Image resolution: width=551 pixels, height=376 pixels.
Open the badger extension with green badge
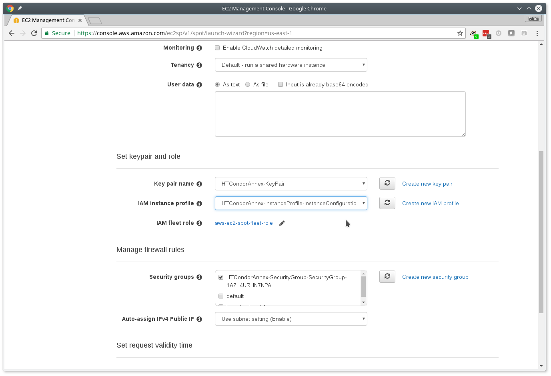click(473, 34)
